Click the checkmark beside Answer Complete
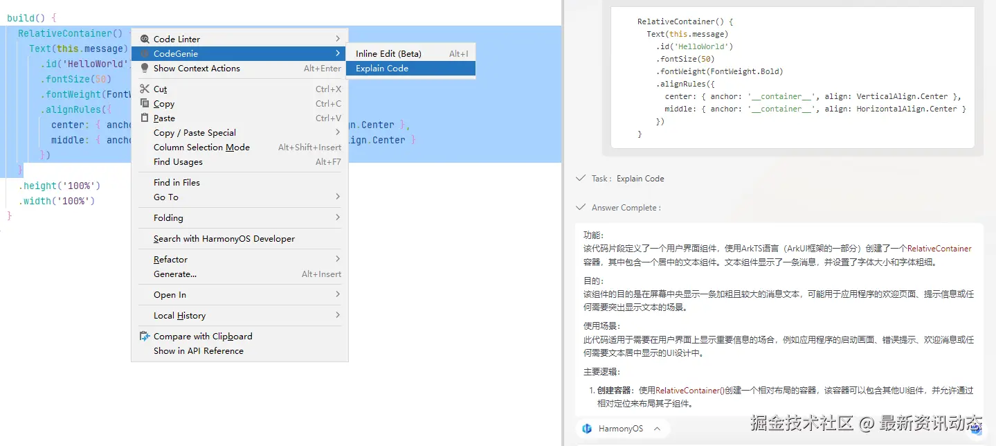996x446 pixels. point(581,207)
